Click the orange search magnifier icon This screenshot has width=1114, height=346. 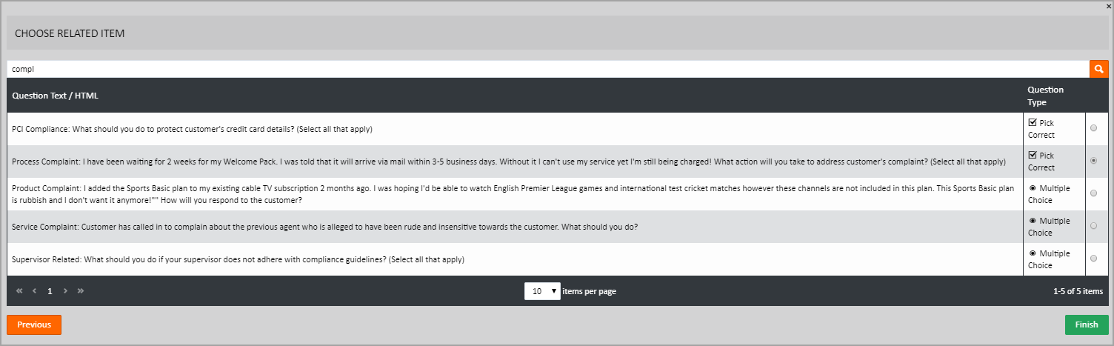[1099, 69]
